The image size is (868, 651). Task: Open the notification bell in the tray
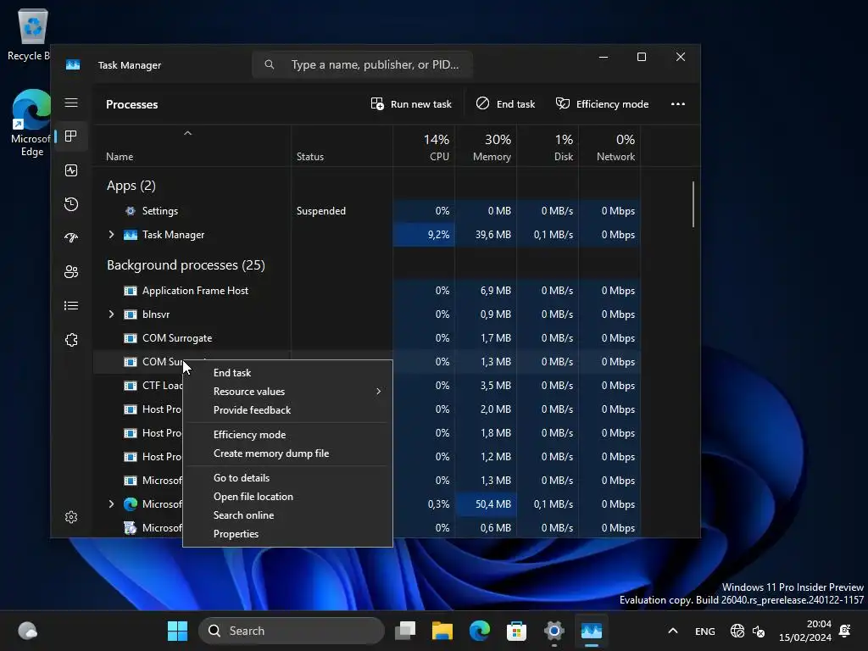pos(845,631)
